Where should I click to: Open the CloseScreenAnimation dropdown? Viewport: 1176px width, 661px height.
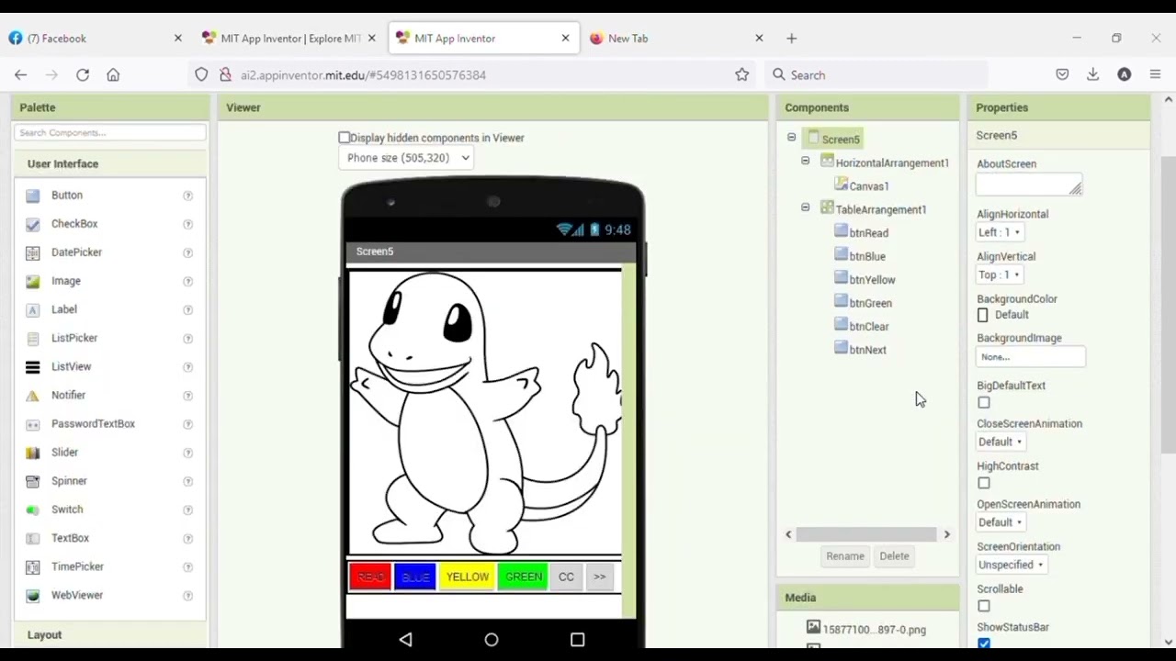click(x=1000, y=442)
